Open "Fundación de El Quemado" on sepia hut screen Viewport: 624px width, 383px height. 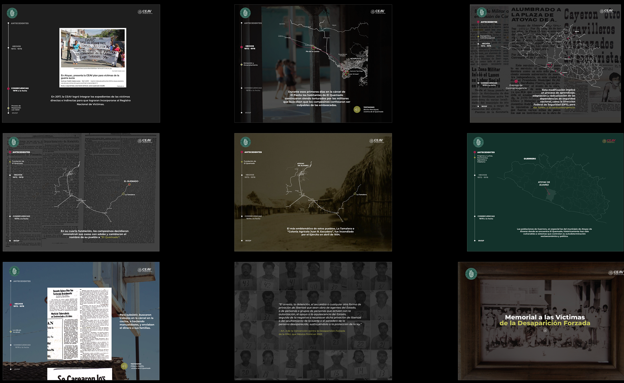[x=250, y=162]
